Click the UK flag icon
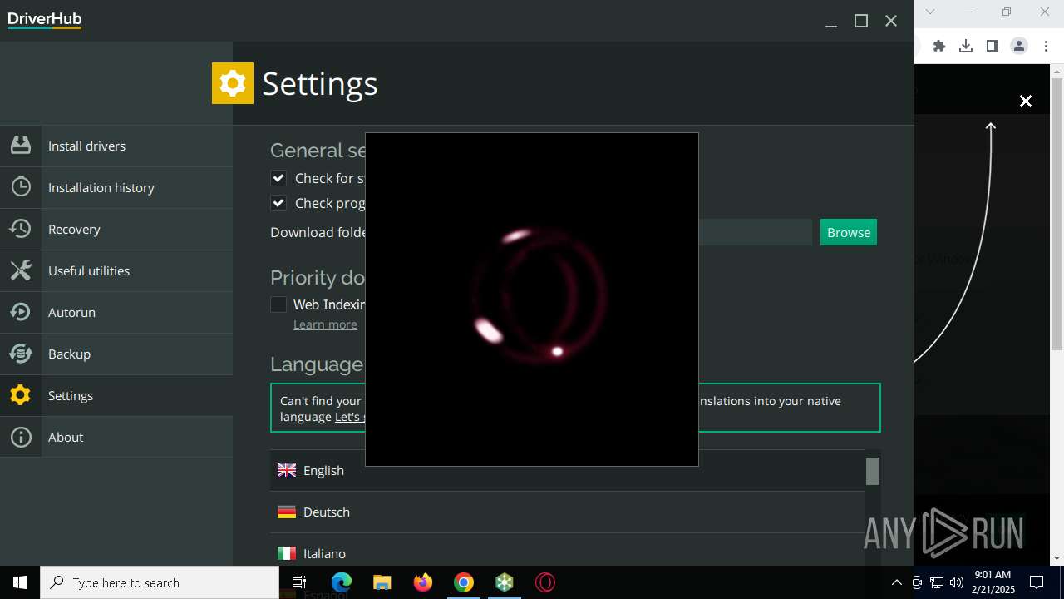Screen dimensions: 1064x599 click(x=287, y=470)
